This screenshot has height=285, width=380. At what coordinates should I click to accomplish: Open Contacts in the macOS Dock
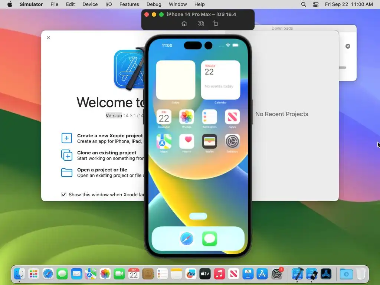point(148,274)
